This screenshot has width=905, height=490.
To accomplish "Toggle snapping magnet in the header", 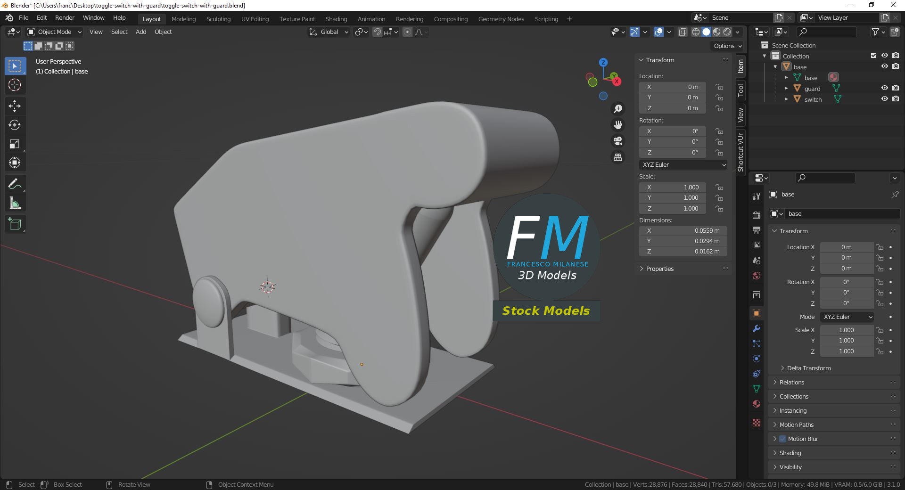I will [377, 32].
